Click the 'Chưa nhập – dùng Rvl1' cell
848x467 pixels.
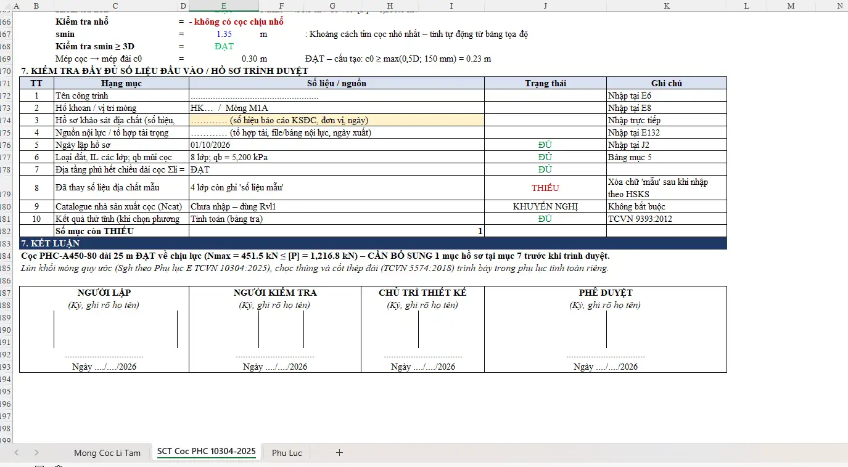pyautogui.click(x=337, y=206)
